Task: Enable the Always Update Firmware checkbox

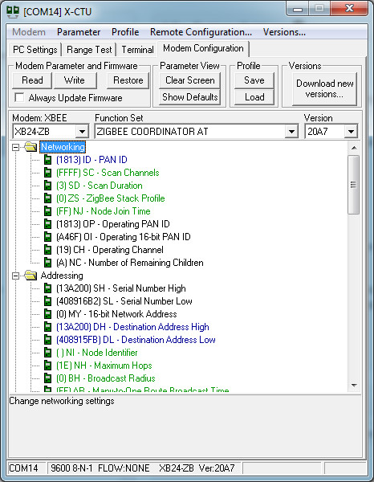Action: (x=19, y=98)
